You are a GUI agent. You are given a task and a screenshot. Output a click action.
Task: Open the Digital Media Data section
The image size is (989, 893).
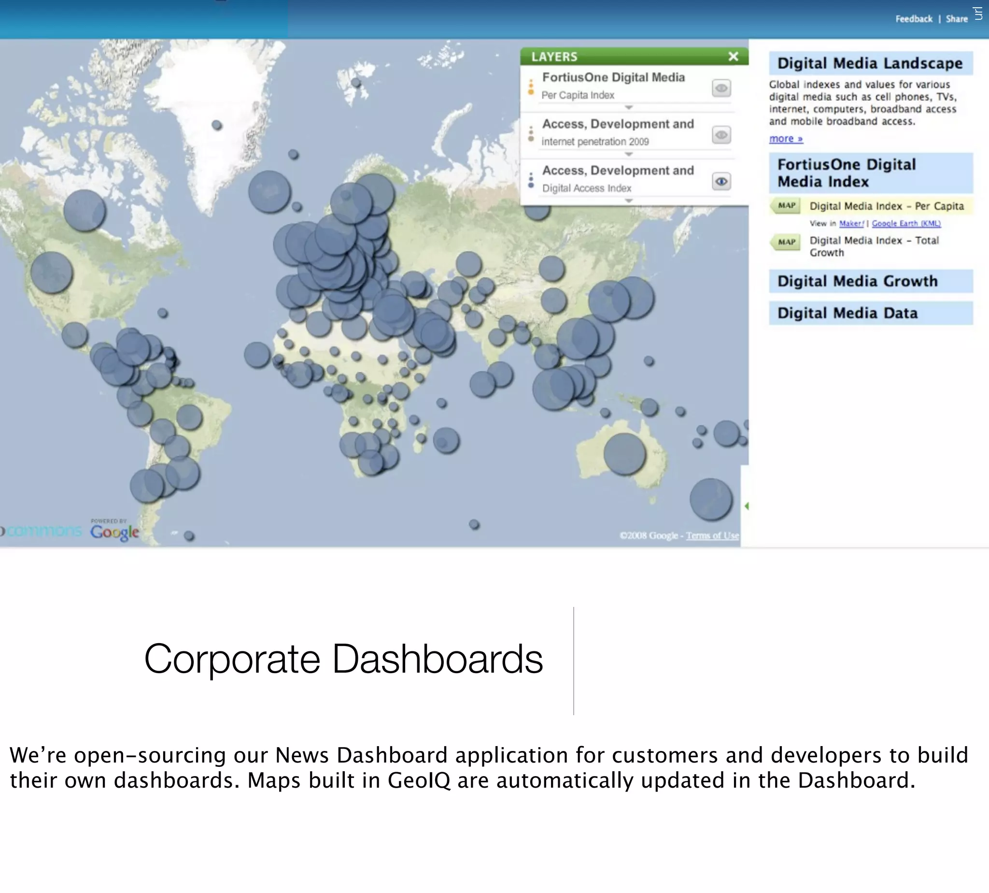pyautogui.click(x=871, y=313)
